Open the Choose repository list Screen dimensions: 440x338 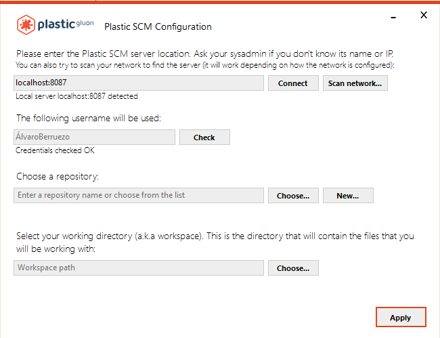[x=293, y=196]
